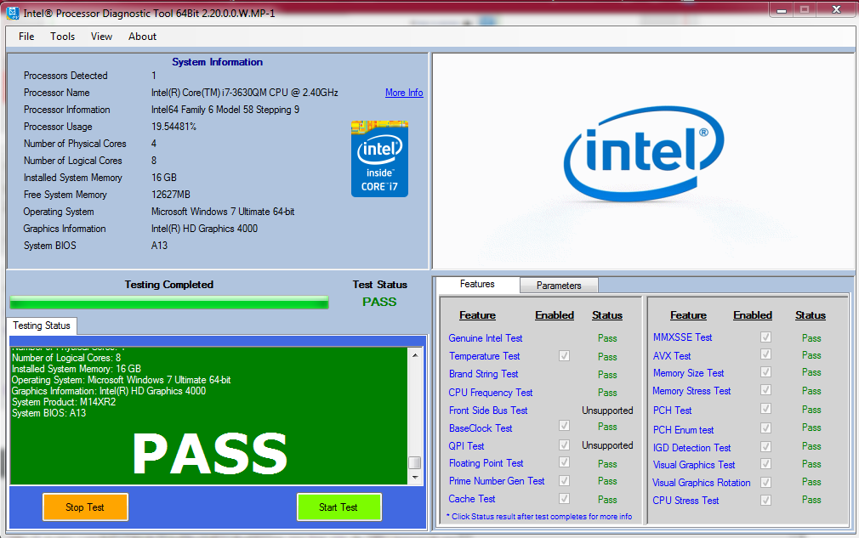Viewport: 859px width, 538px height.
Task: Click the application icon in the title bar
Action: click(x=12, y=12)
